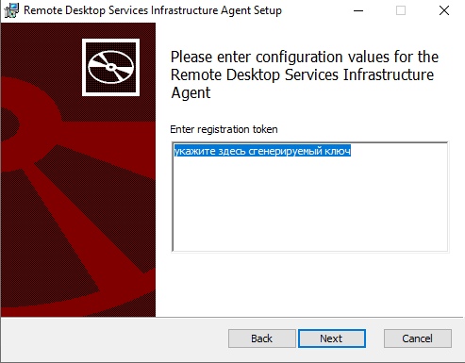Click the installer icon in title bar
This screenshot has width=465, height=363.
(x=11, y=10)
